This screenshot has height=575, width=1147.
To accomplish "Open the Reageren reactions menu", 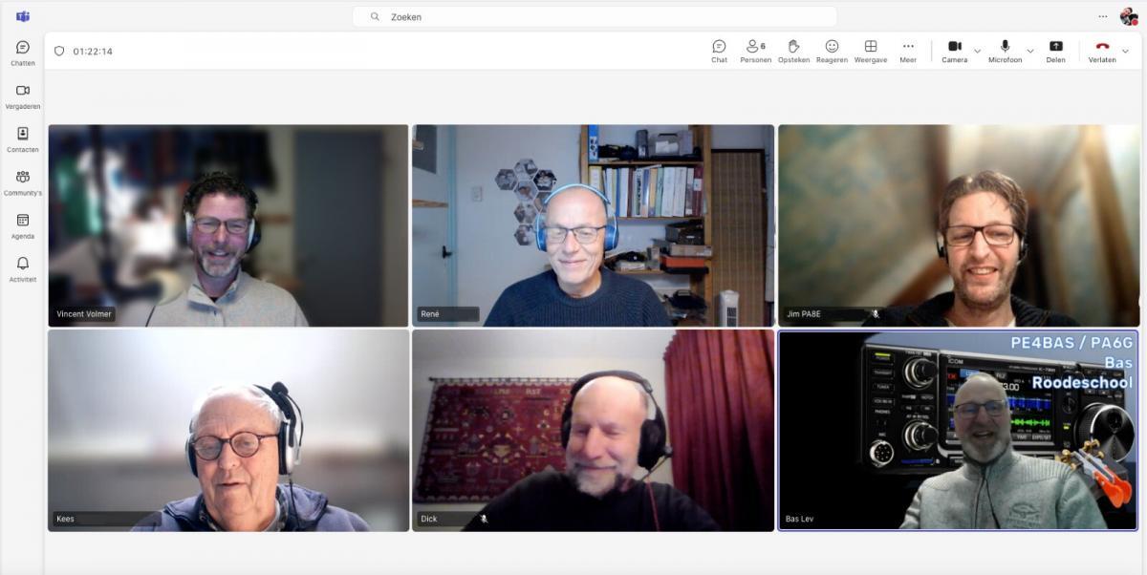I will point(832,51).
